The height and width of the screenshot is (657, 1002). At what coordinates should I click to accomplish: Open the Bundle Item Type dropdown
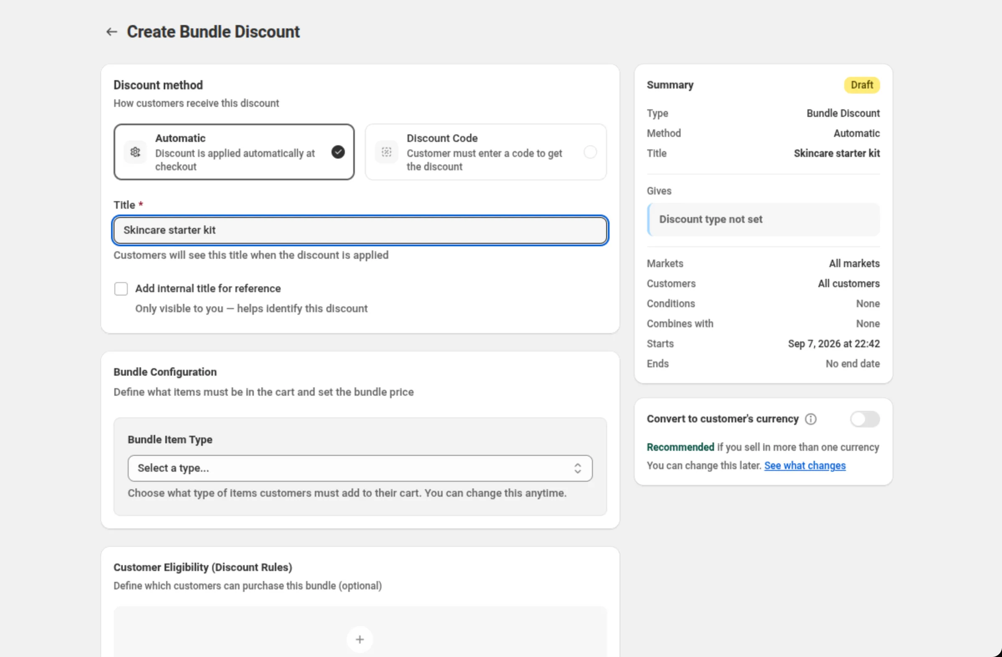360,468
